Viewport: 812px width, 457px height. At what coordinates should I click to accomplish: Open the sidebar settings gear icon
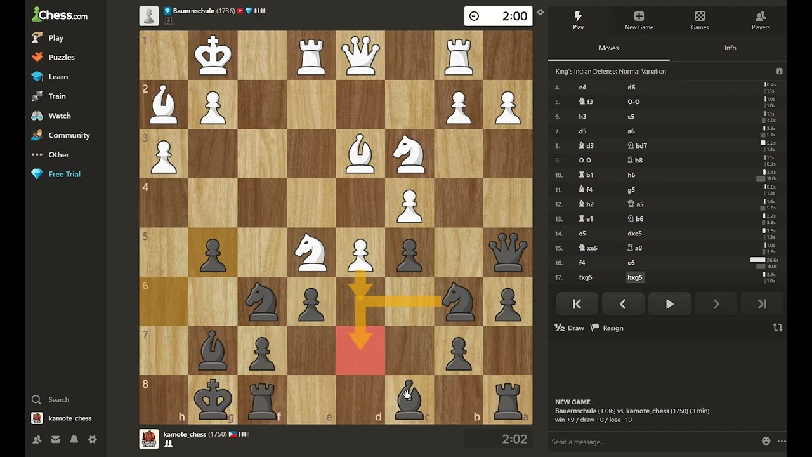pyautogui.click(x=93, y=439)
